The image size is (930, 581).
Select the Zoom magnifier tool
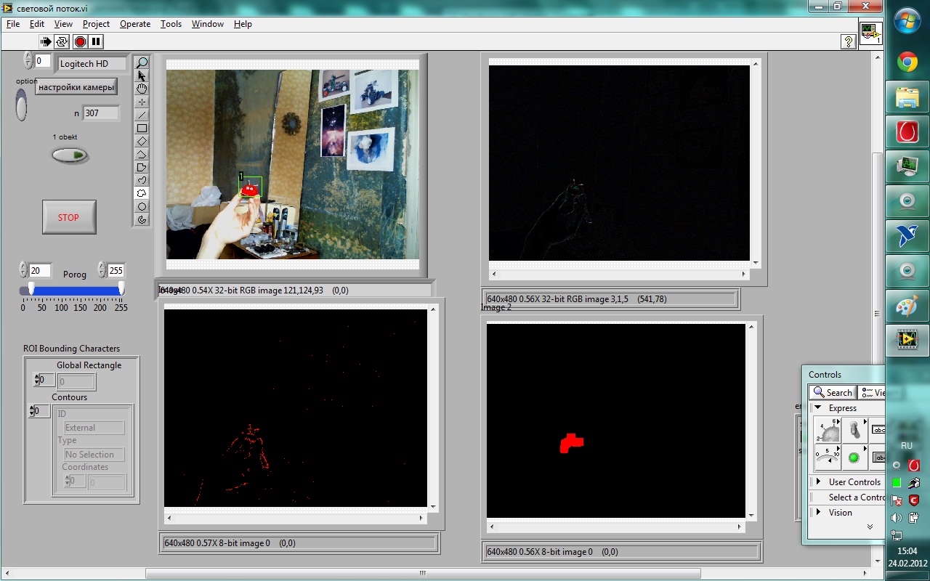[x=142, y=63]
